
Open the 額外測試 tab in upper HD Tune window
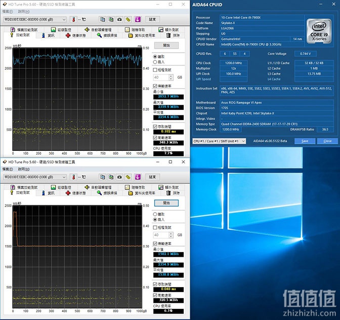click(x=168, y=30)
